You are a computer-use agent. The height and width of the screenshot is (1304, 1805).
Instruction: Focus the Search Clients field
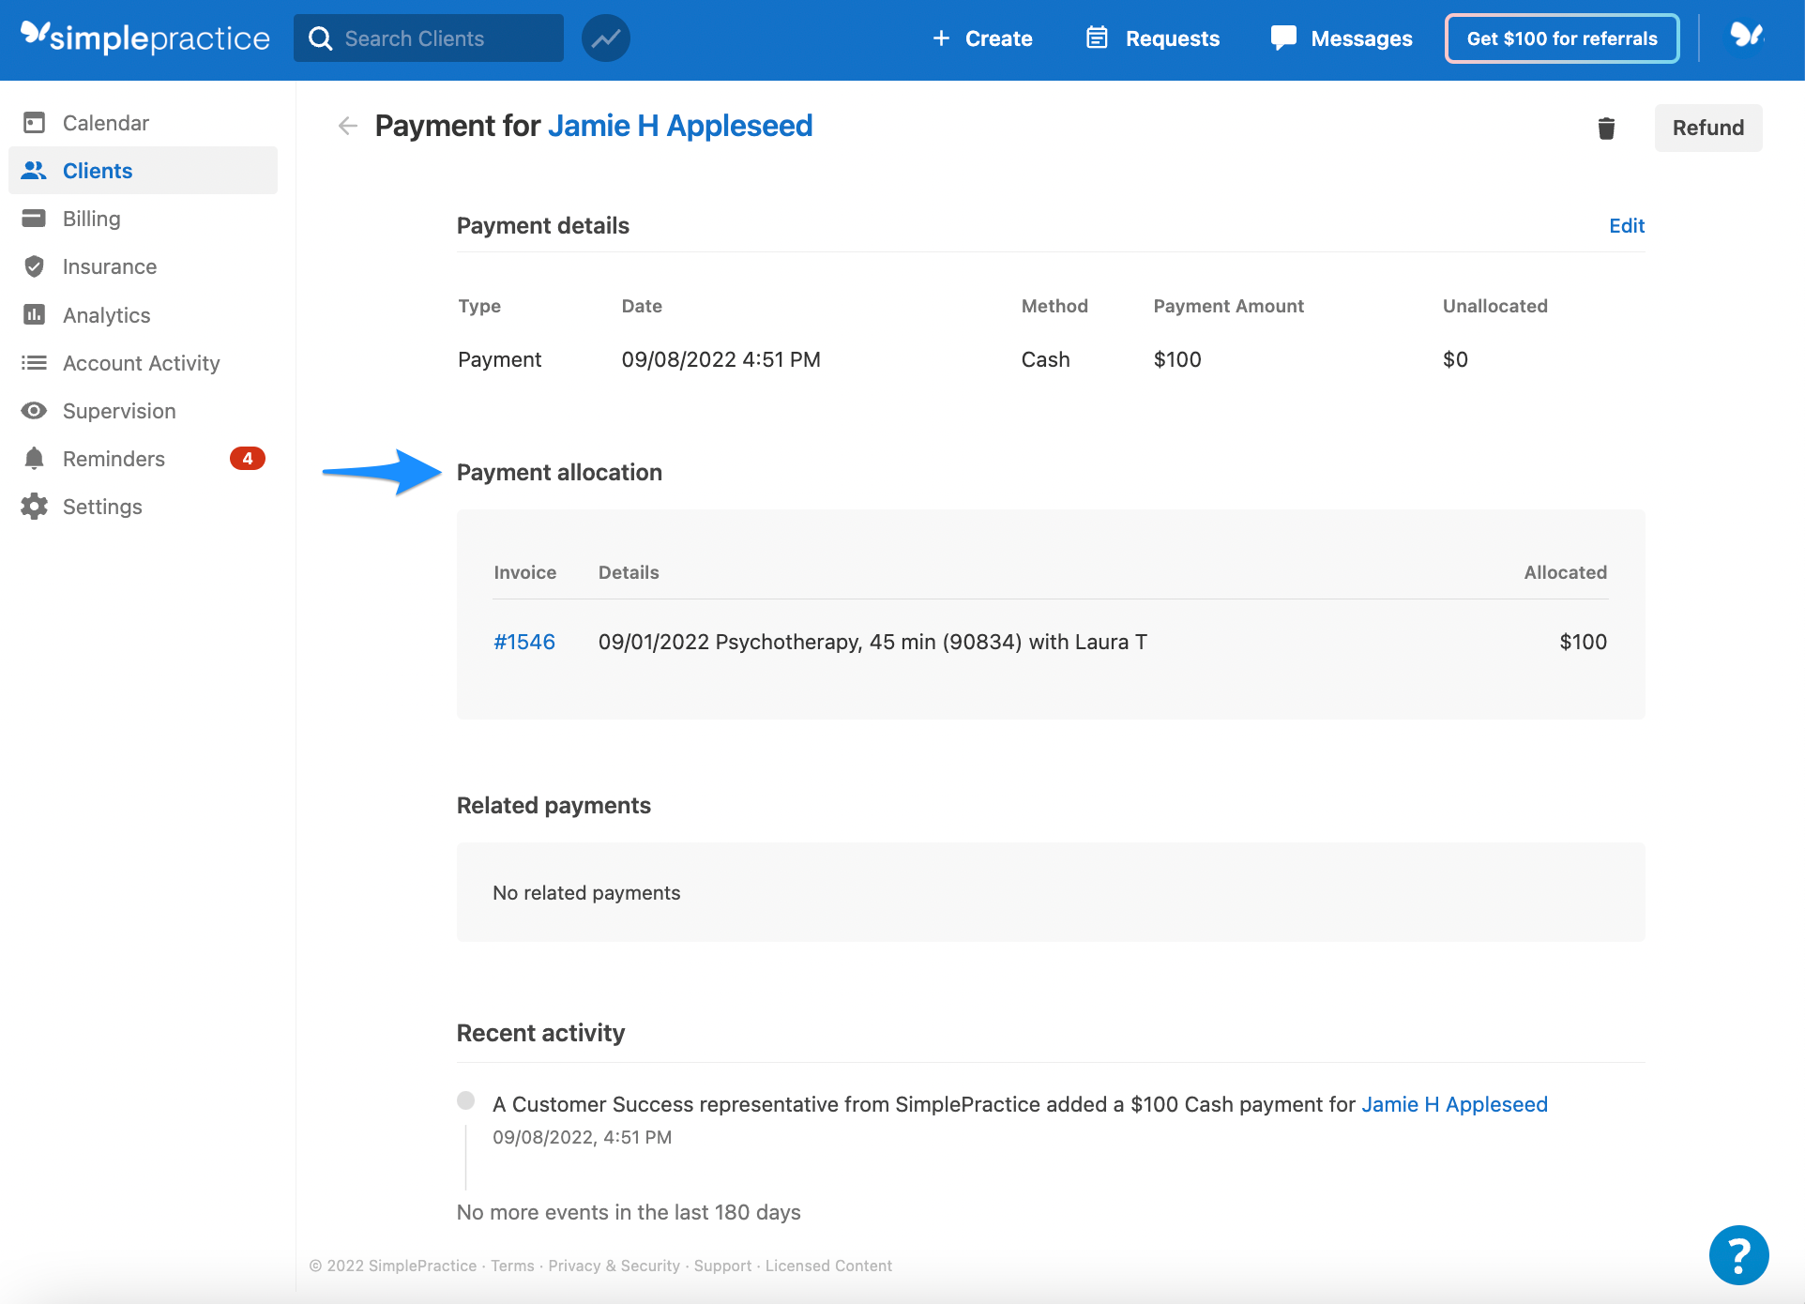click(x=441, y=38)
